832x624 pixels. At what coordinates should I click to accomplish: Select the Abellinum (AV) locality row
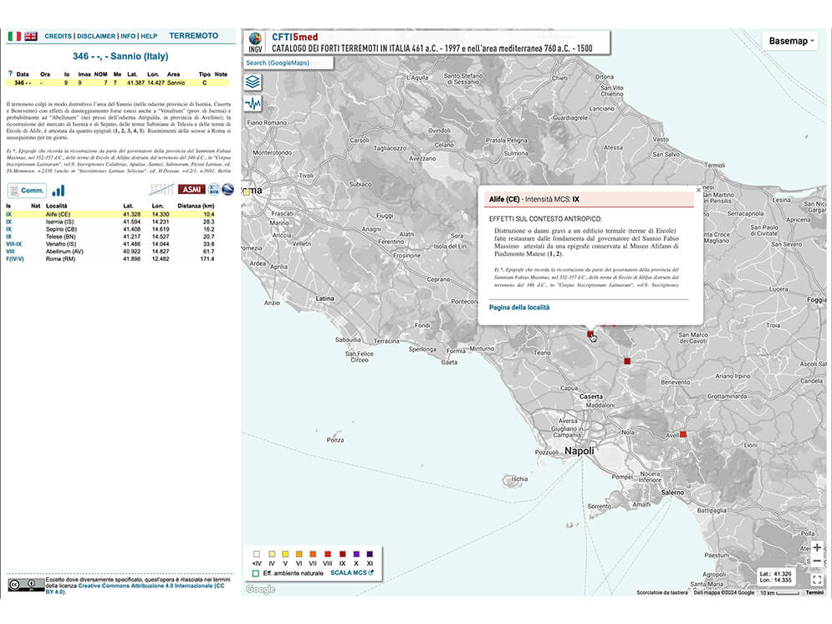tap(110, 252)
